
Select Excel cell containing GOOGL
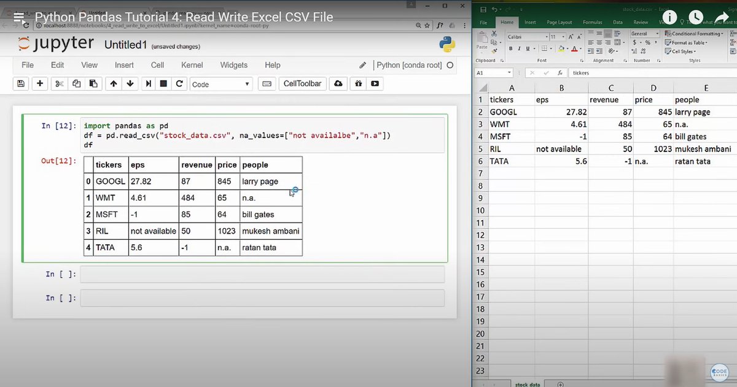click(511, 112)
